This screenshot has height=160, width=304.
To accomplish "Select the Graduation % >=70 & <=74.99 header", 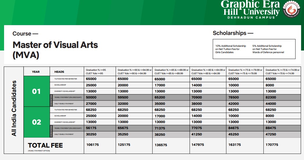I will [282, 72].
